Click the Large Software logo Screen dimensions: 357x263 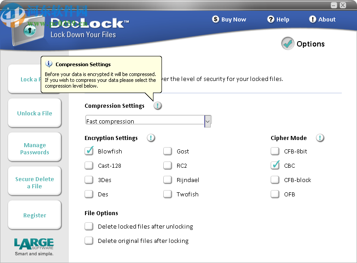pos(34,244)
